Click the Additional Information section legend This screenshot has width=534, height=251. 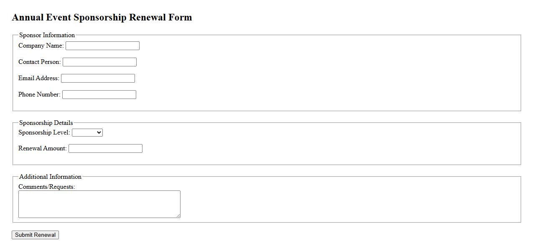(x=50, y=177)
